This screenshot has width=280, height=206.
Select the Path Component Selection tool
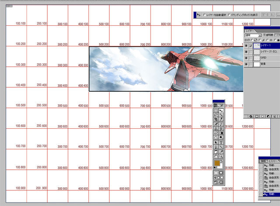pos(216,143)
